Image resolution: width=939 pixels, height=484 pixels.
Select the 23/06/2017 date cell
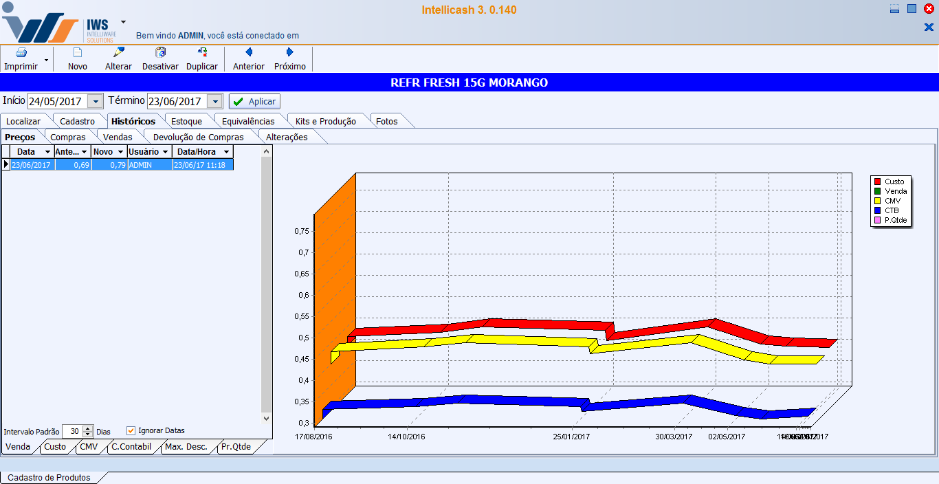coord(32,165)
